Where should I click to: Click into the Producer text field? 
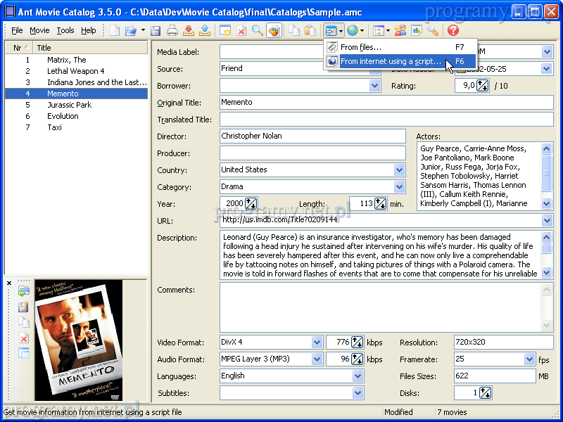tap(312, 153)
